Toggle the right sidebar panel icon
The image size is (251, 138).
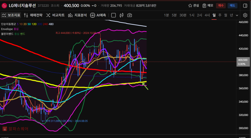click(245, 6)
